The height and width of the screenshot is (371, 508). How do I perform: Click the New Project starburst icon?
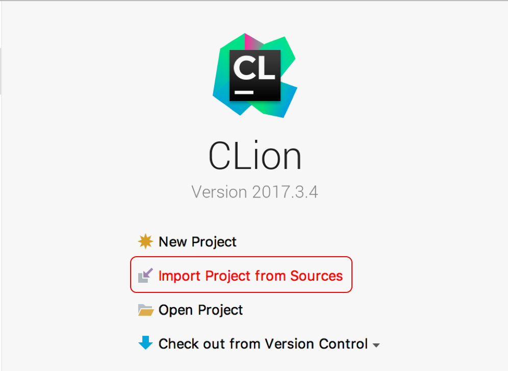[x=145, y=241]
